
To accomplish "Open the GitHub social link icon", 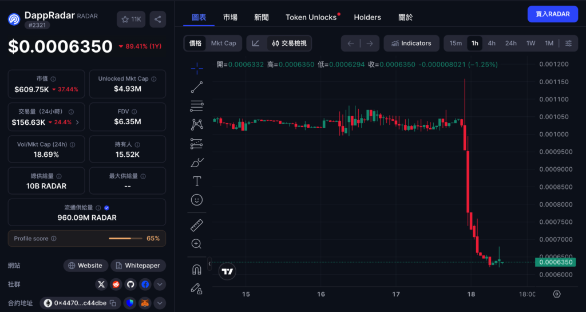I will pyautogui.click(x=130, y=284).
